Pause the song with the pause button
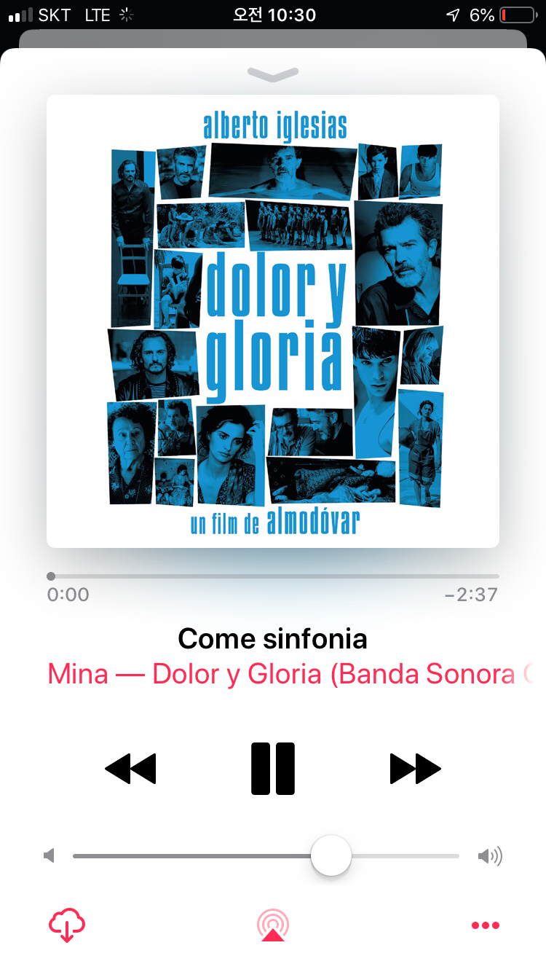The width and height of the screenshot is (546, 972). [x=273, y=769]
